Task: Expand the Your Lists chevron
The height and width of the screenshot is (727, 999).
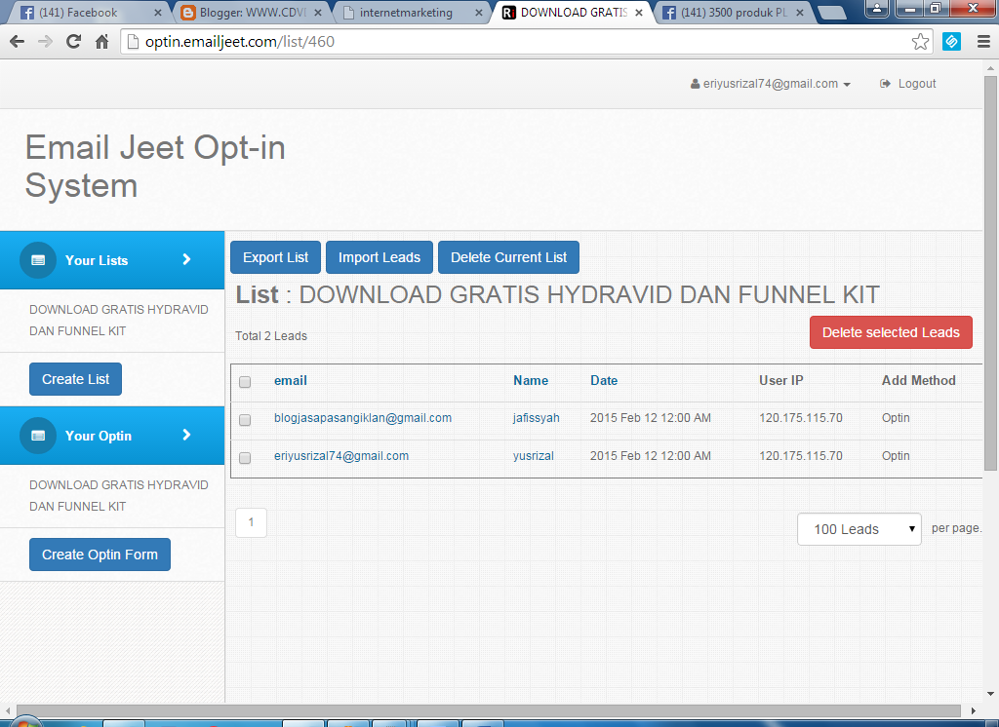Action: pyautogui.click(x=186, y=259)
